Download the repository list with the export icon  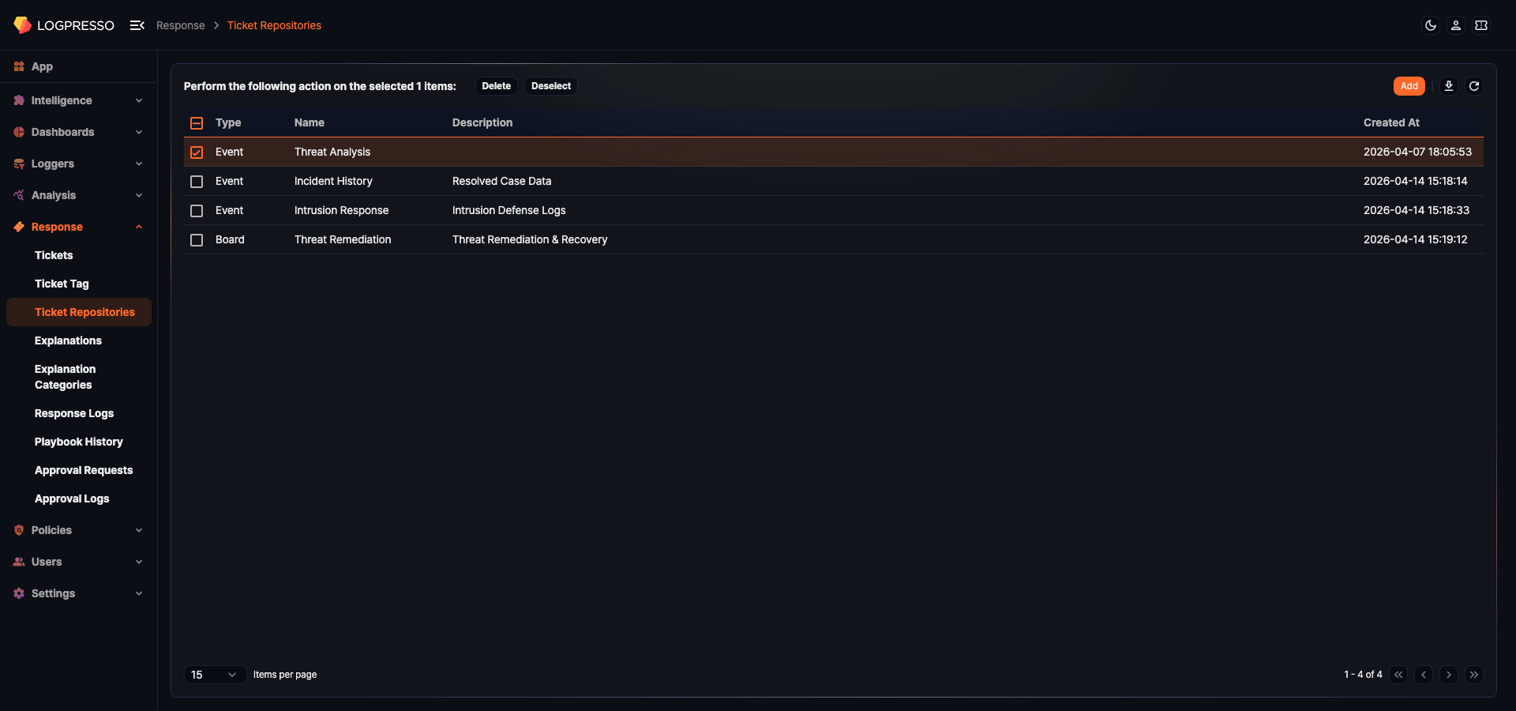point(1449,86)
